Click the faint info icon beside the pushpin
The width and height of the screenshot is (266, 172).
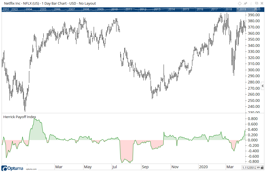click(251, 3)
